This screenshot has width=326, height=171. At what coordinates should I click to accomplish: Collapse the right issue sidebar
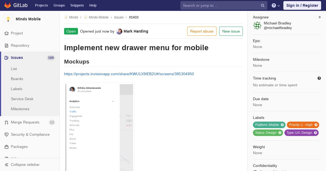[320, 17]
